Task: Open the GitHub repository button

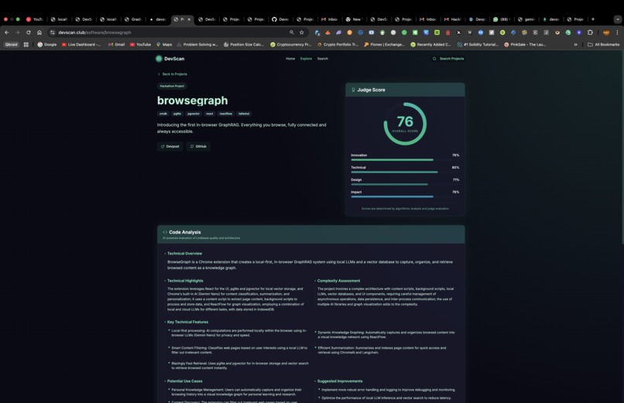Action: coord(198,146)
